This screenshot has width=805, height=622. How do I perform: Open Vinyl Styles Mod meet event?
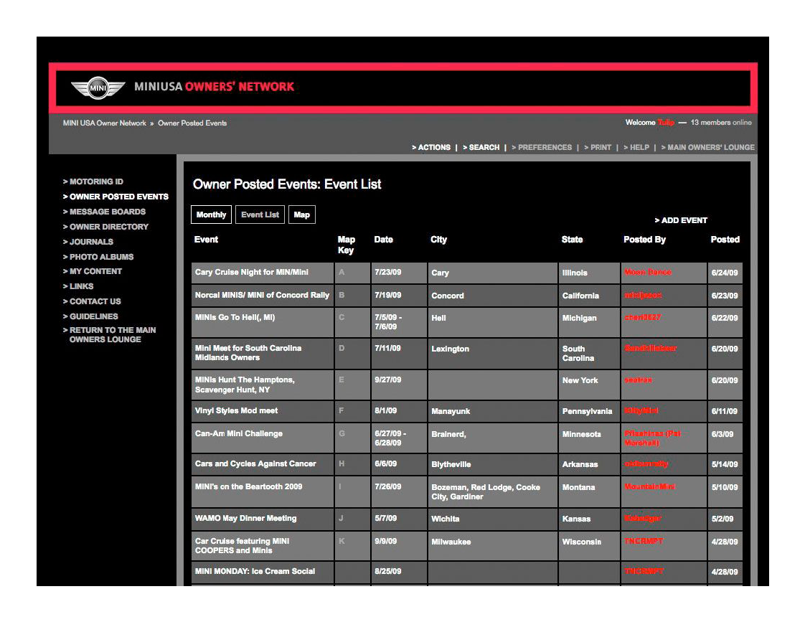pyautogui.click(x=236, y=410)
